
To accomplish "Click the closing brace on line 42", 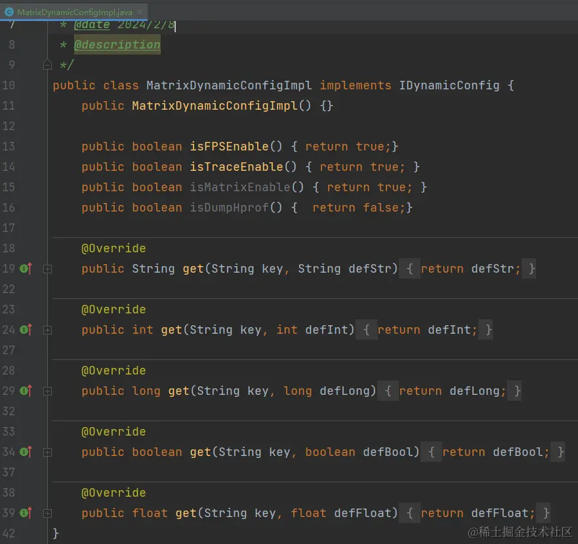I will click(56, 533).
